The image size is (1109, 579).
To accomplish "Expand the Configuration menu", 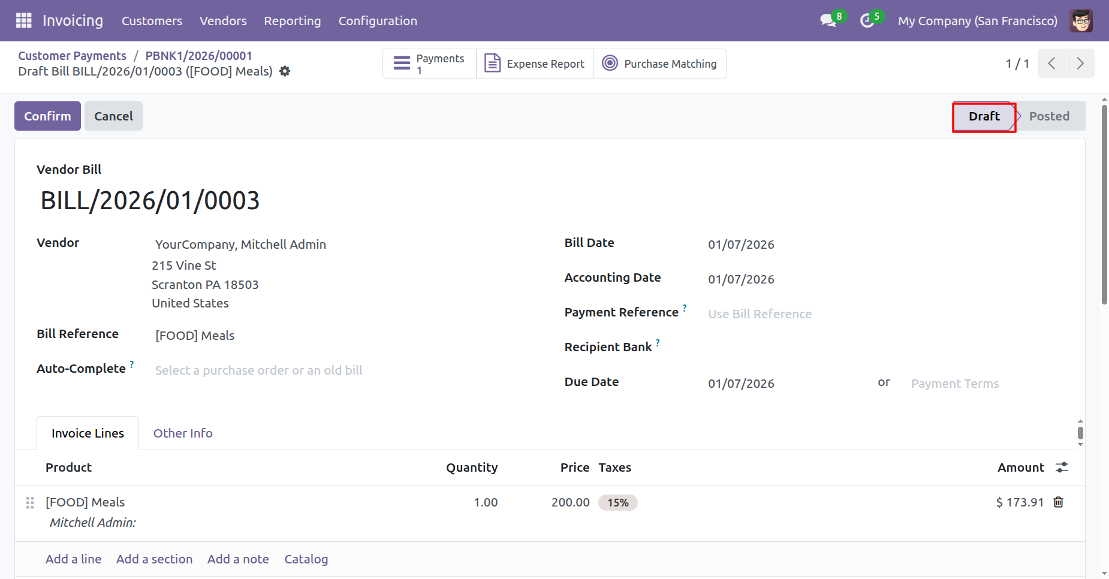I will click(378, 21).
